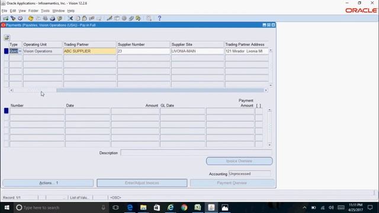Screen dimensions: 379x213
Task: Click the Folder Tools toolbar icon
Action: click(x=138, y=18)
